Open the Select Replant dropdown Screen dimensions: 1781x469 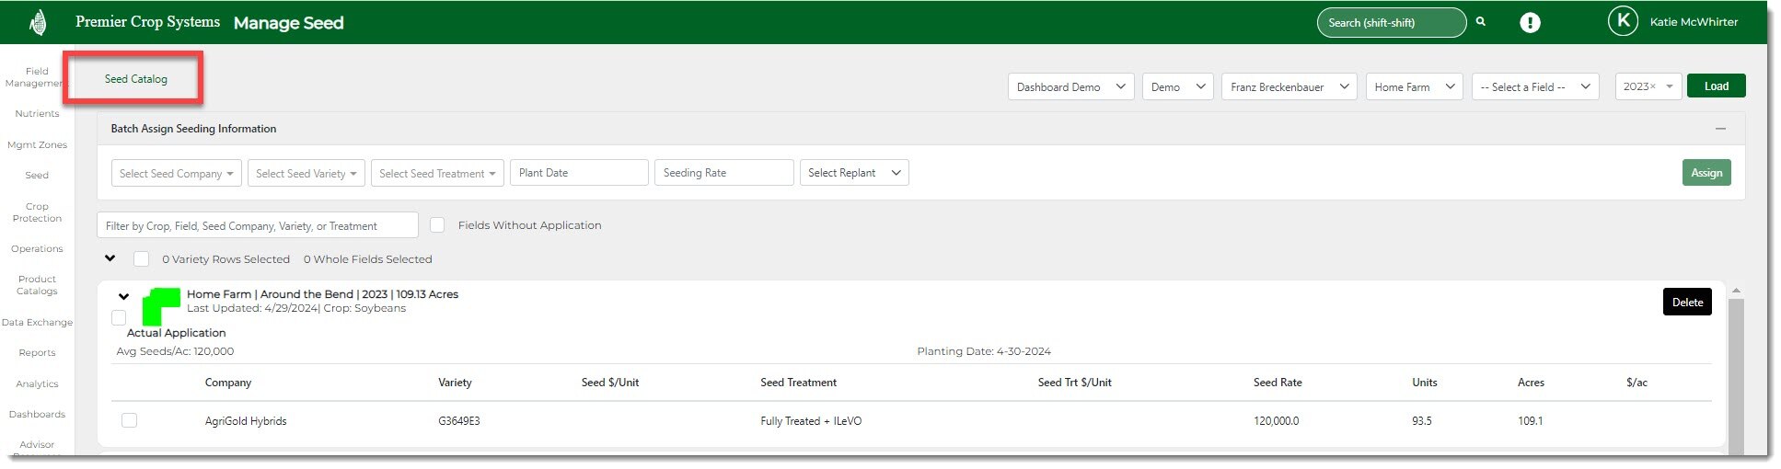pyautogui.click(x=853, y=173)
